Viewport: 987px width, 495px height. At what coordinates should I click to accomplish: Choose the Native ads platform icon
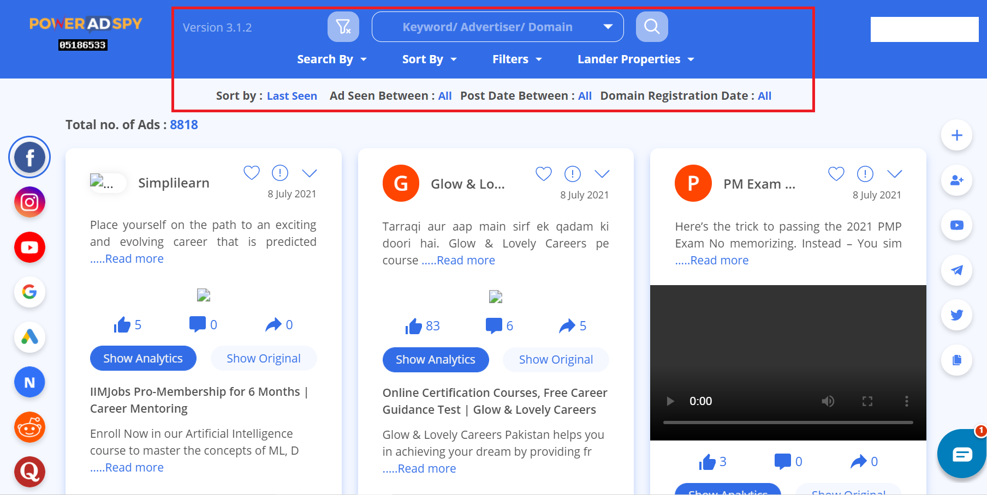click(x=29, y=382)
